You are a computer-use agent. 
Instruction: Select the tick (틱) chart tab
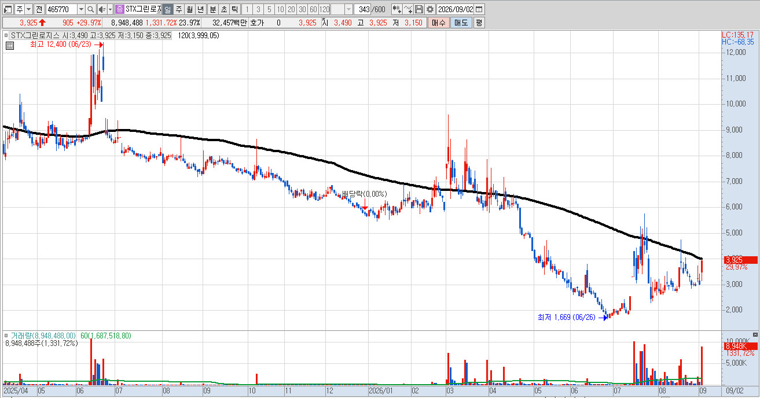(234, 9)
